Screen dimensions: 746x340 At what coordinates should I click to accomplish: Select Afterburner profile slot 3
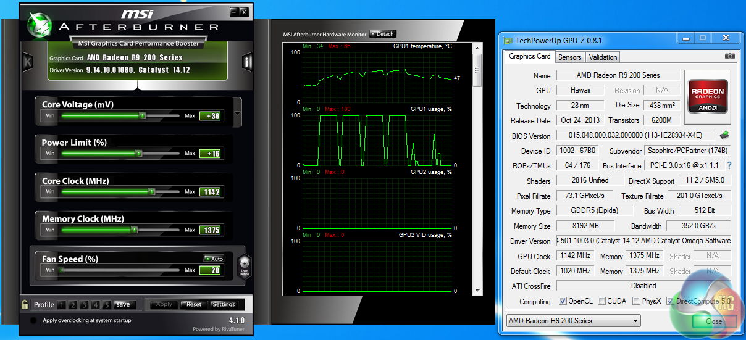click(x=85, y=304)
